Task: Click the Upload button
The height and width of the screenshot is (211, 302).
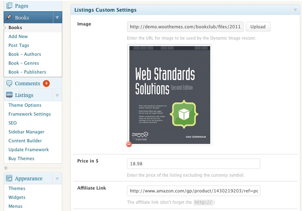Action: [x=258, y=27]
